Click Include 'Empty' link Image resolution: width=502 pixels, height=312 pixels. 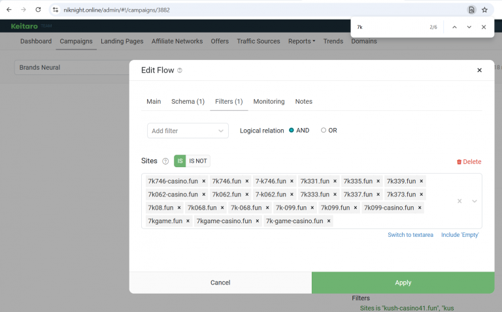point(460,235)
